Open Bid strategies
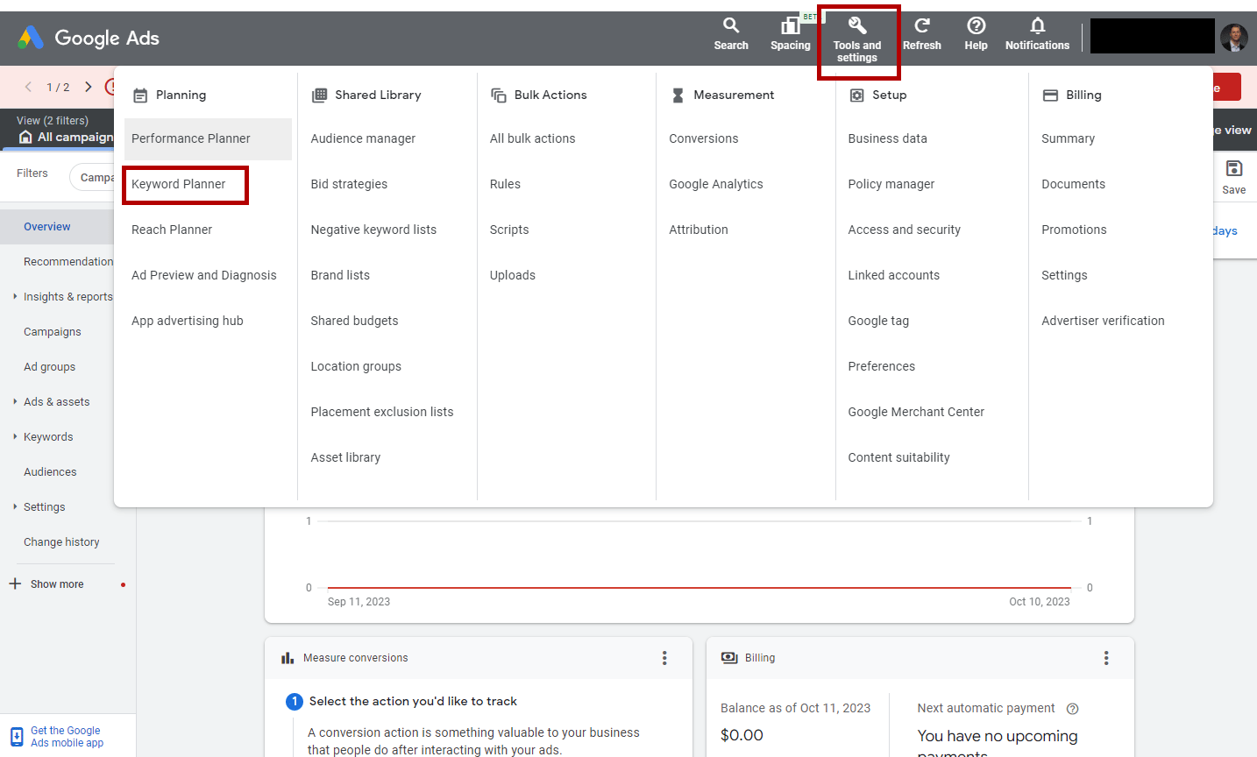Image resolution: width=1257 pixels, height=757 pixels. click(349, 184)
